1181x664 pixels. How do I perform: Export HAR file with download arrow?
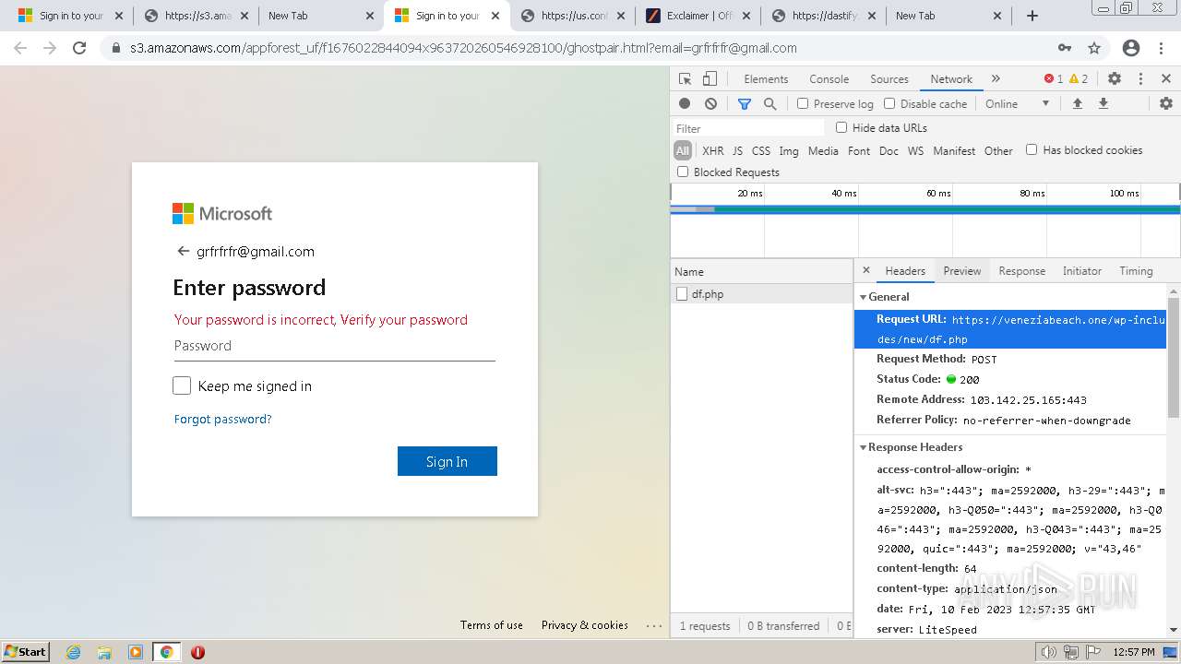coord(1103,104)
